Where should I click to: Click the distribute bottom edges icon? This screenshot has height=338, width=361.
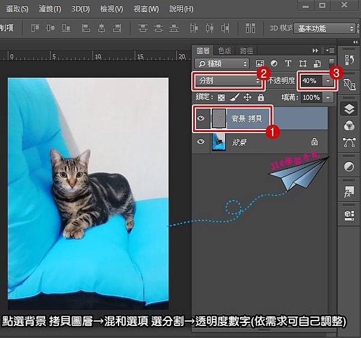tap(174, 28)
